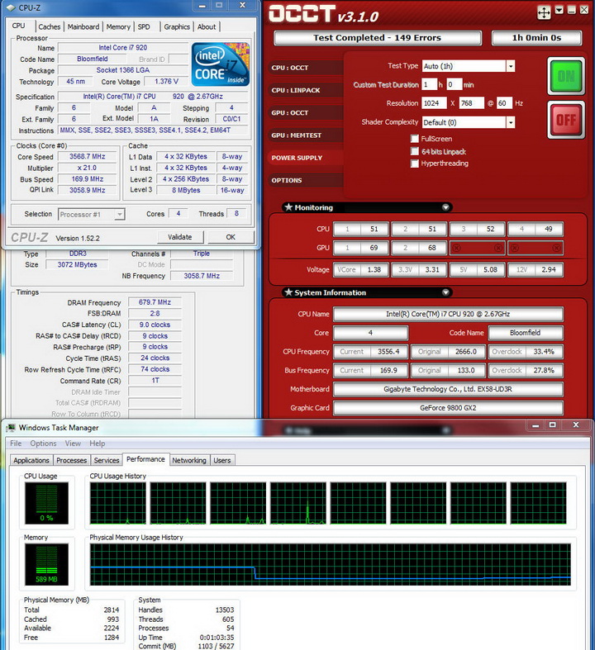Click the star icon next to Monitoring
Screen dimensions: 595x650
(288, 207)
